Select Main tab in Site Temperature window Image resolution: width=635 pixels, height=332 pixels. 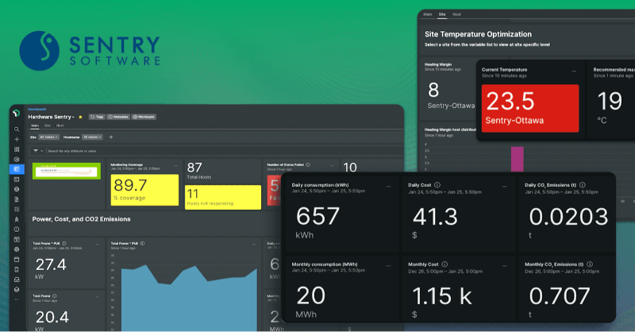[428, 14]
